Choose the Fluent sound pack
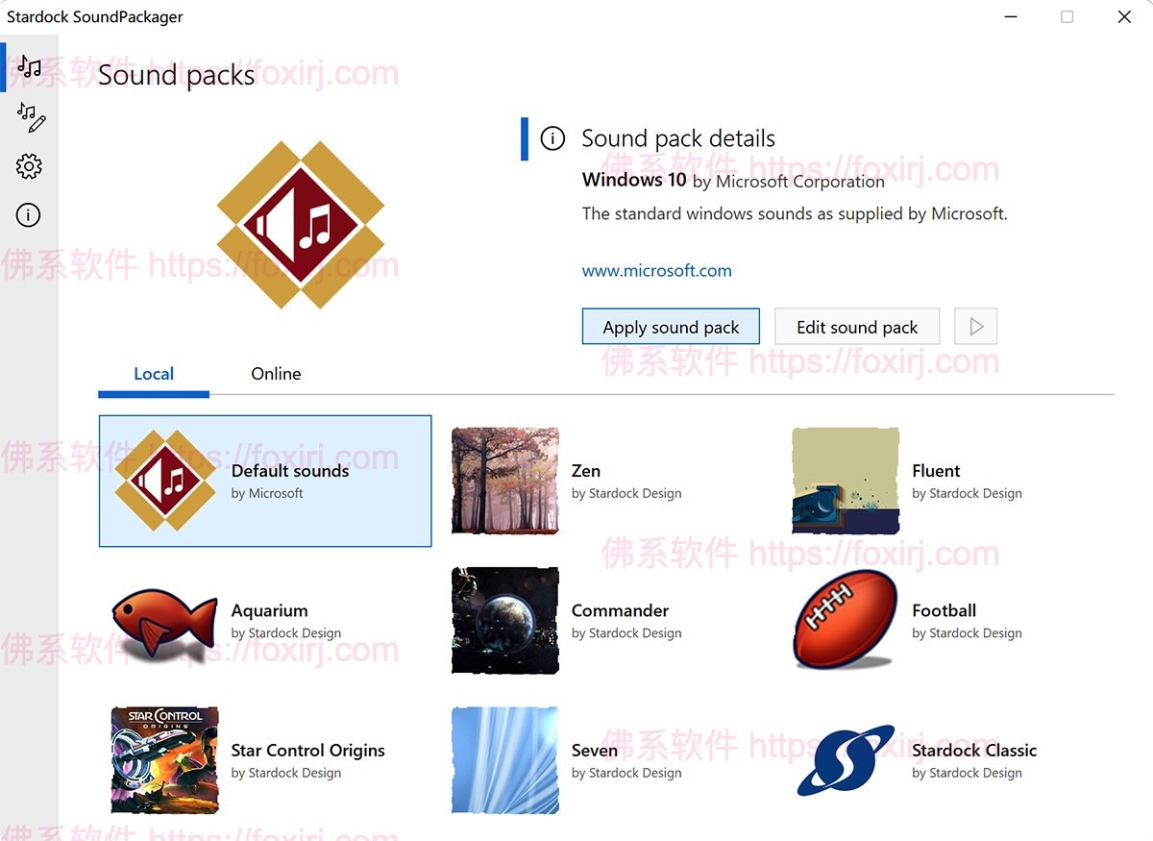Viewport: 1153px width, 841px height. (946, 481)
